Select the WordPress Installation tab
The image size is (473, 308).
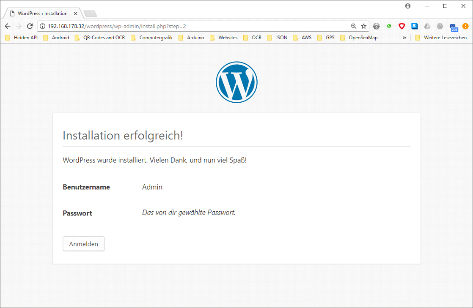(x=42, y=14)
